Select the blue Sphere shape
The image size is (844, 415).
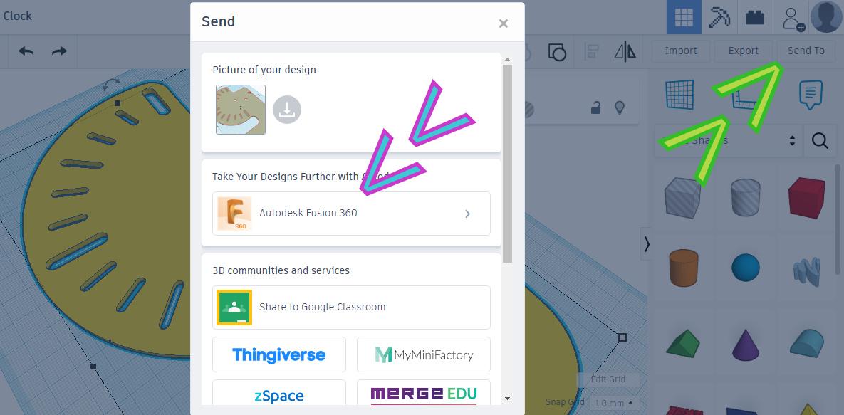click(746, 268)
